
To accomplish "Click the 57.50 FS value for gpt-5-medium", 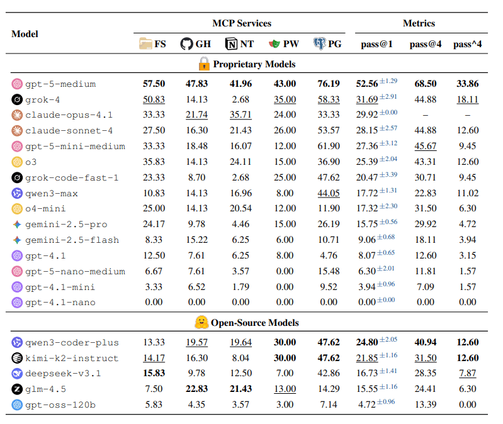I will pyautogui.click(x=154, y=84).
